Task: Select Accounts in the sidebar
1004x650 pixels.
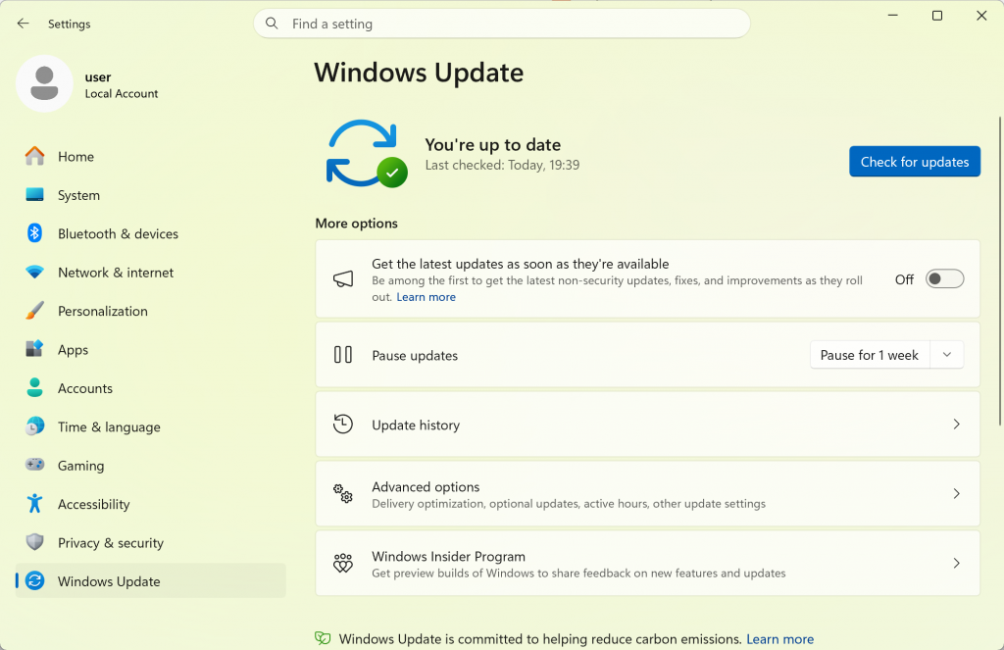Action: (x=150, y=387)
